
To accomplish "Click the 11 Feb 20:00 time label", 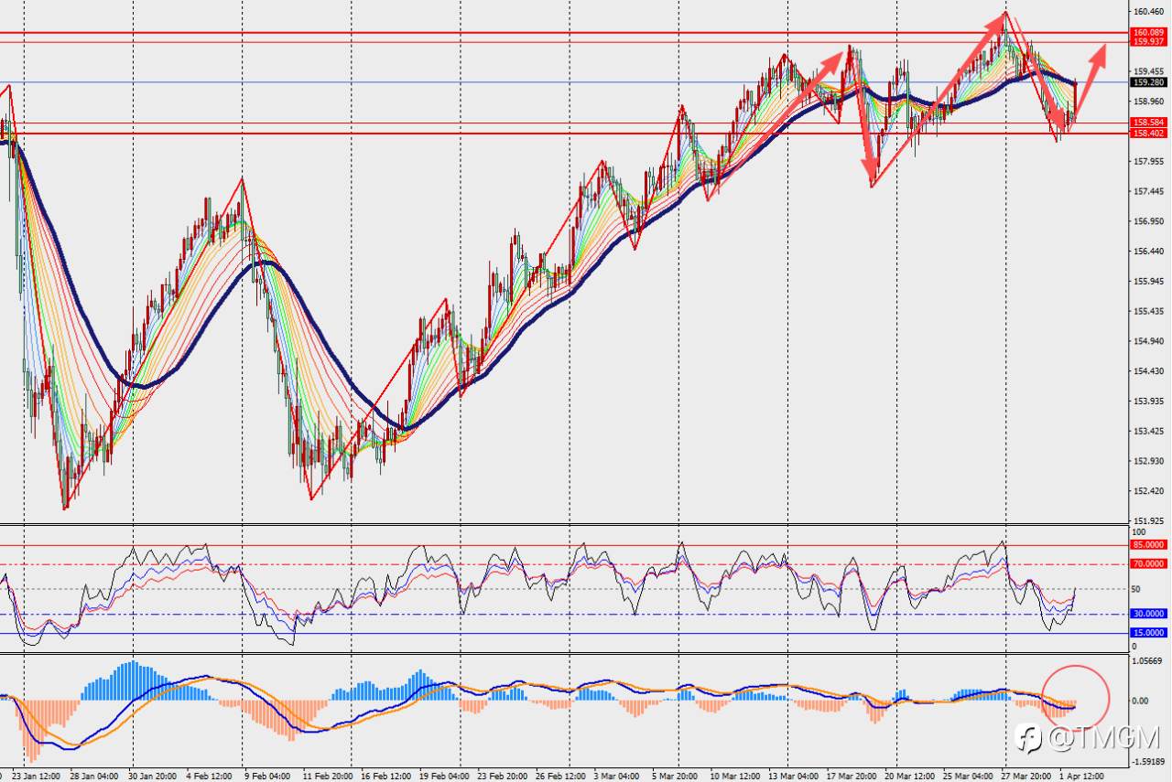I will tap(327, 776).
